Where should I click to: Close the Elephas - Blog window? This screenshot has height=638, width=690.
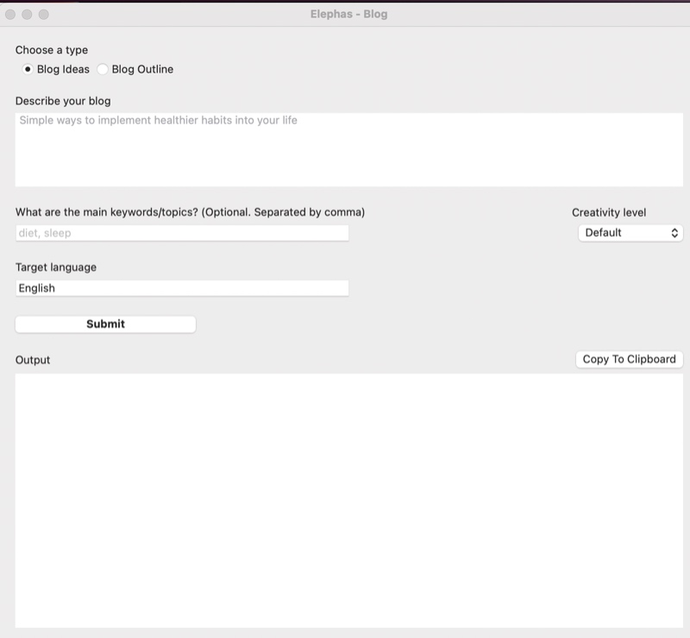11,14
